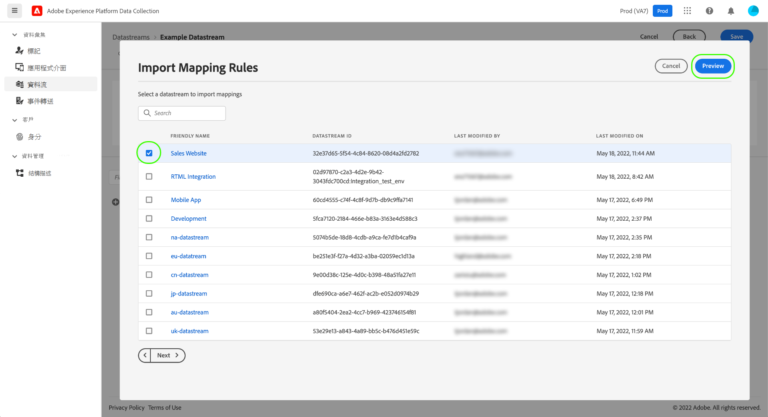Open the 結構描述 sidebar item

coord(40,173)
